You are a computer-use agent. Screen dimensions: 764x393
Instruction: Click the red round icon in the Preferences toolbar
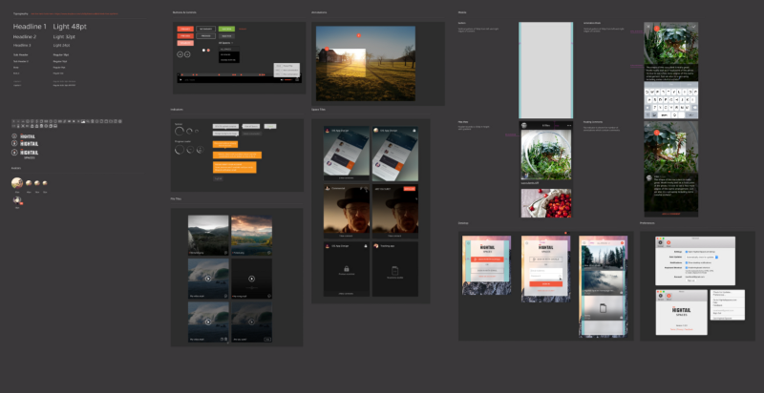(x=668, y=242)
